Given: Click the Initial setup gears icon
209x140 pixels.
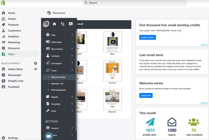Looking at the screenshot, I should pyautogui.click(x=48, y=42).
